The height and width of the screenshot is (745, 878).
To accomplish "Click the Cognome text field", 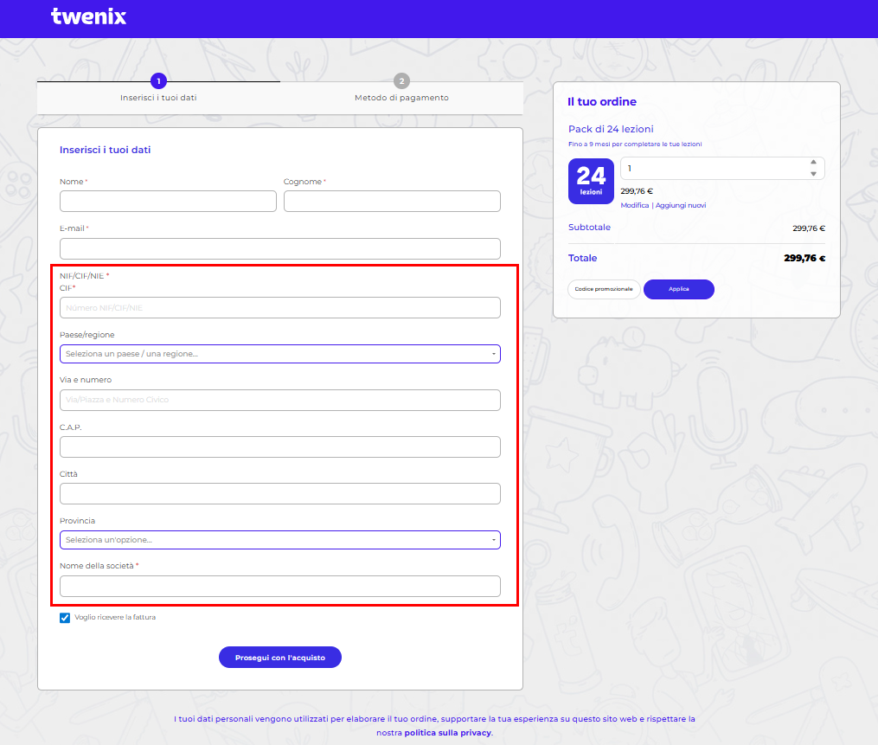I will [392, 202].
